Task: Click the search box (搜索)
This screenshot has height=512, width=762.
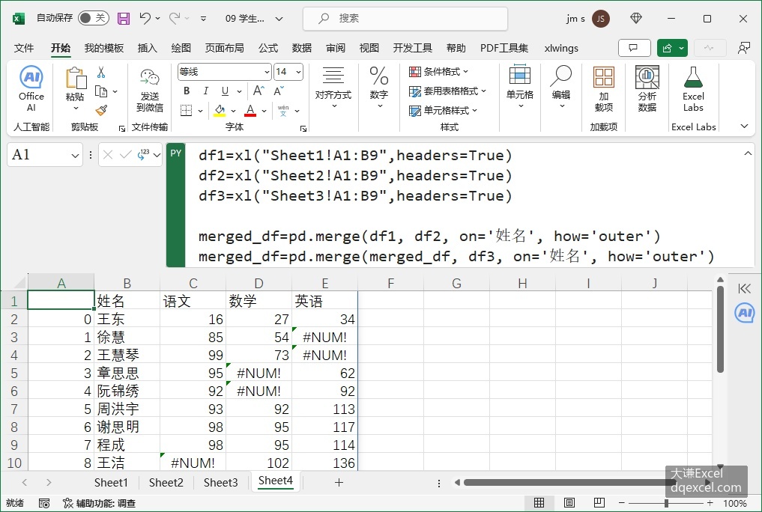Action: tap(405, 19)
